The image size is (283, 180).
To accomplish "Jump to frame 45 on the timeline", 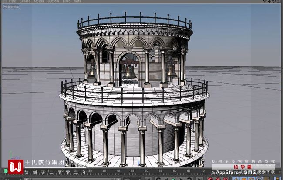I will (x=132, y=170).
